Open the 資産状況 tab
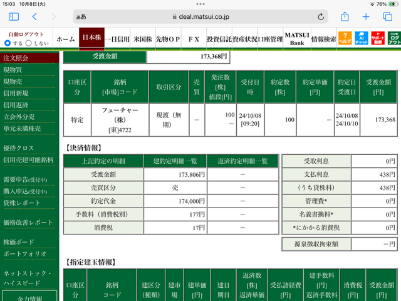This screenshot has width=401, height=301. click(x=245, y=39)
